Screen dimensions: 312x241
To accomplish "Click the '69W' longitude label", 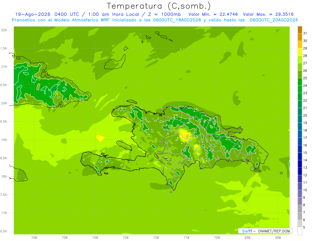I will (x=248, y=238).
